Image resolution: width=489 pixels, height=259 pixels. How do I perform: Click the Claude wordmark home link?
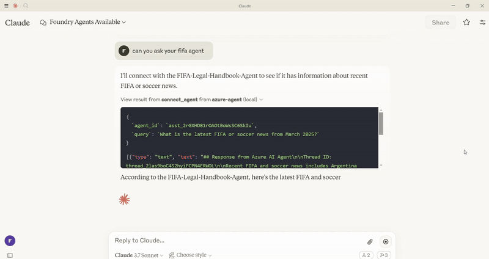point(17,23)
